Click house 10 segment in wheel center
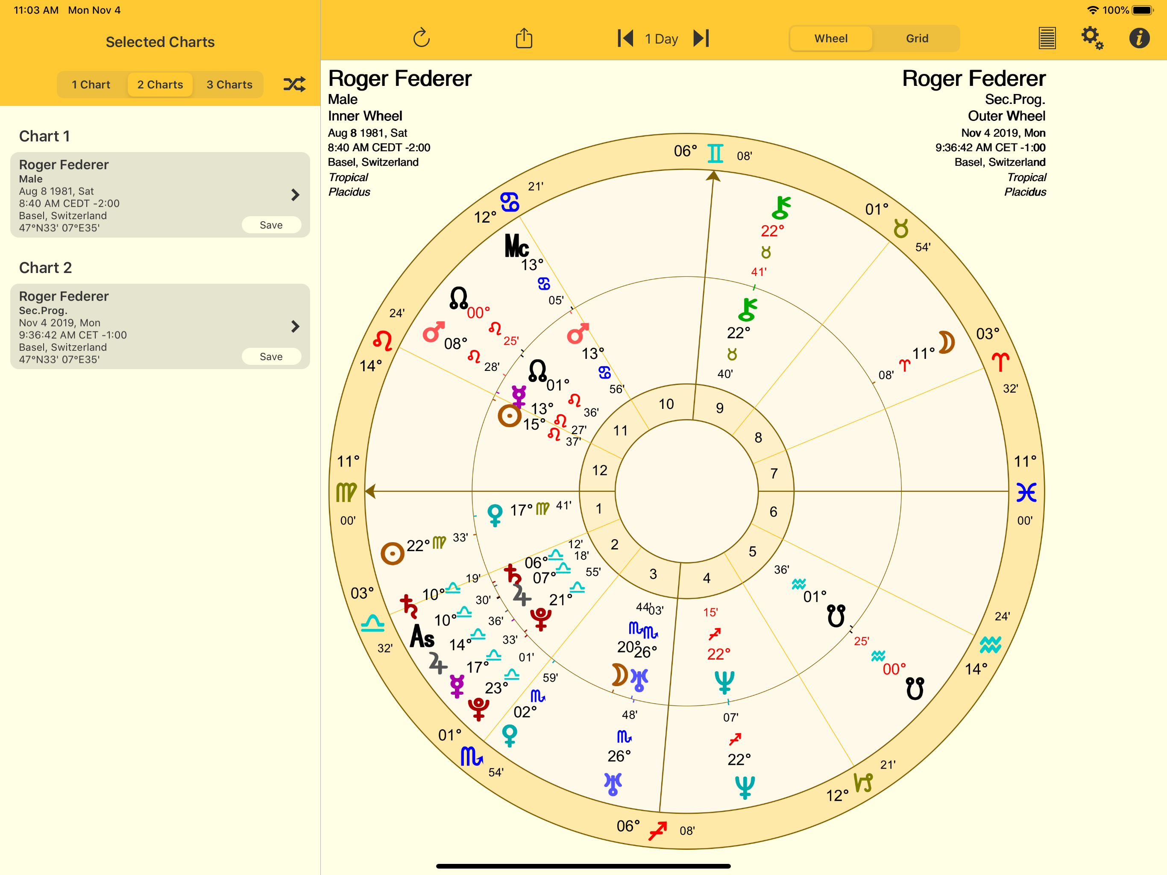The width and height of the screenshot is (1167, 875). [666, 404]
